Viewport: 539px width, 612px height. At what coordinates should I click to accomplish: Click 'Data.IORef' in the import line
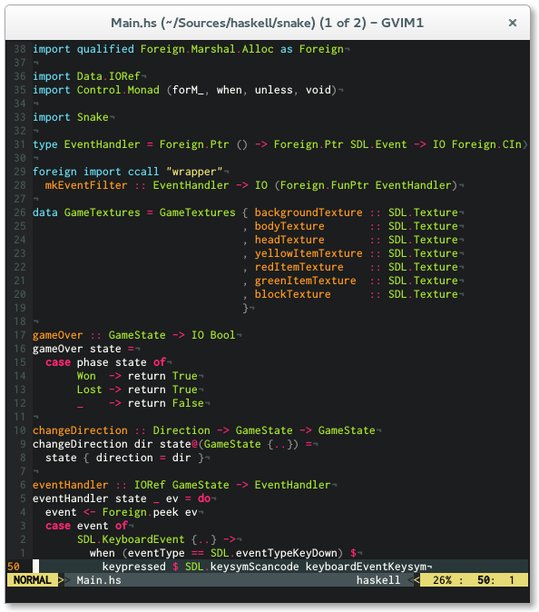pos(108,76)
